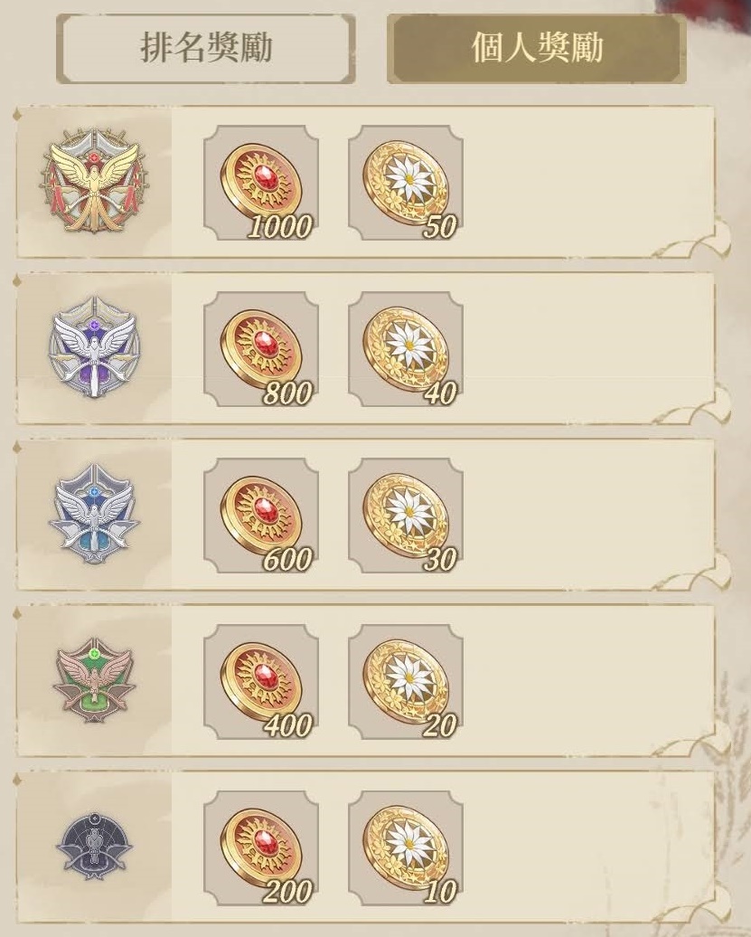Open the 40 white flower coin reward
The image size is (751, 937).
(406, 350)
